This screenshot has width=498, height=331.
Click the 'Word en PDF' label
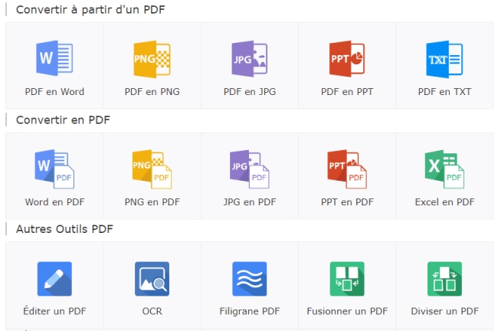54,202
